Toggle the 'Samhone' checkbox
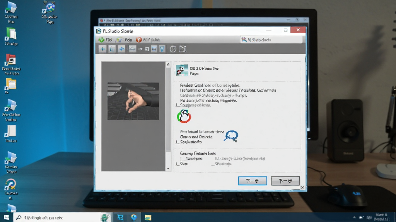 coord(183,158)
